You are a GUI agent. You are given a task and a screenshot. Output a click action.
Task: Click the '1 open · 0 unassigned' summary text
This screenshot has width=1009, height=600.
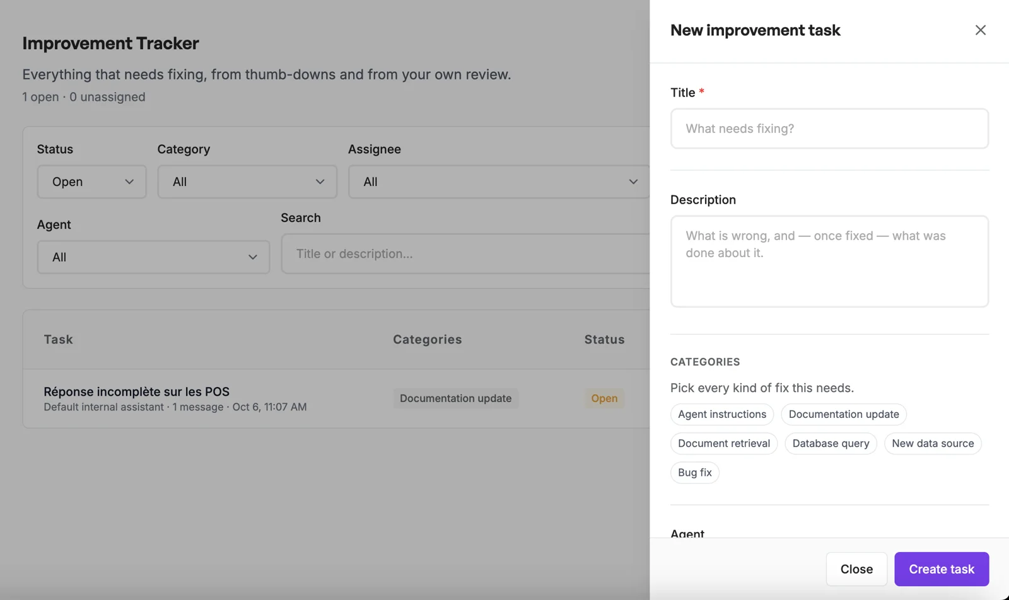coord(84,97)
